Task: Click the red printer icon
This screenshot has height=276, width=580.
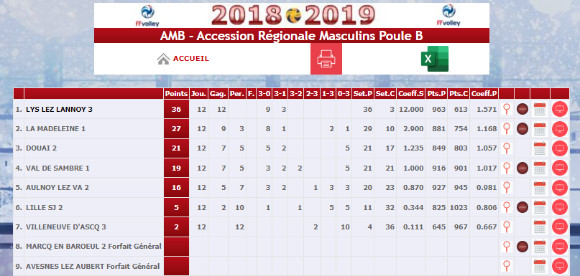Action: coord(326,59)
